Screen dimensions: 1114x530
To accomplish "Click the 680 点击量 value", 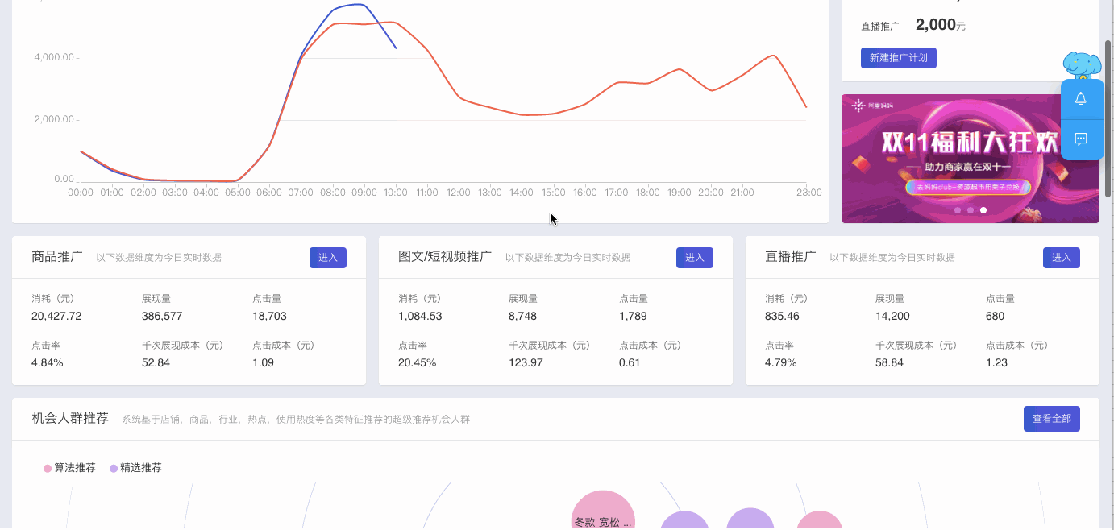I will click(996, 316).
